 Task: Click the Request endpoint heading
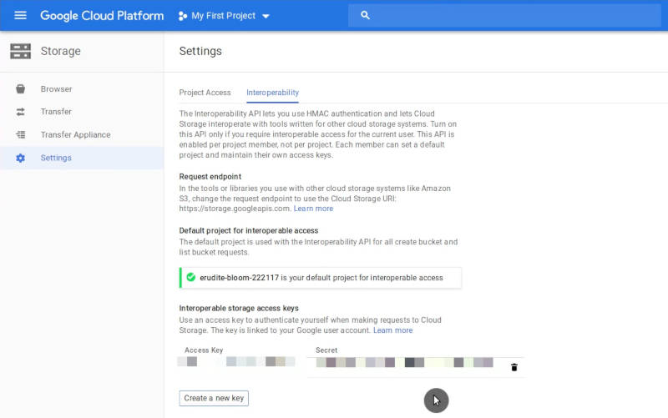[x=210, y=177]
